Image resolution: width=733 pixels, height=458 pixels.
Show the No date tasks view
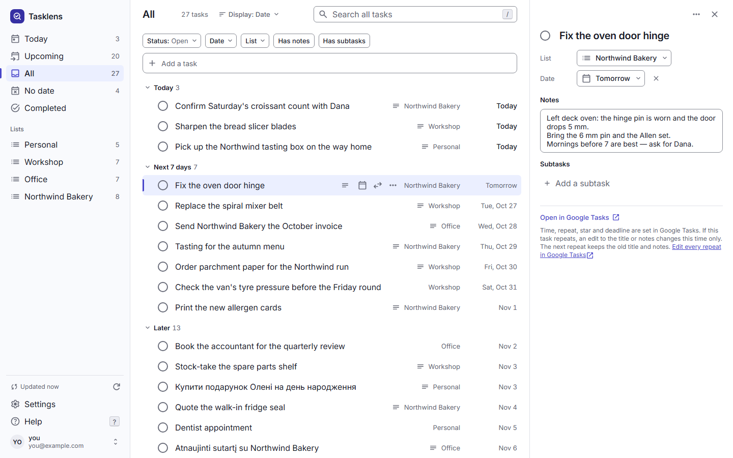65,91
